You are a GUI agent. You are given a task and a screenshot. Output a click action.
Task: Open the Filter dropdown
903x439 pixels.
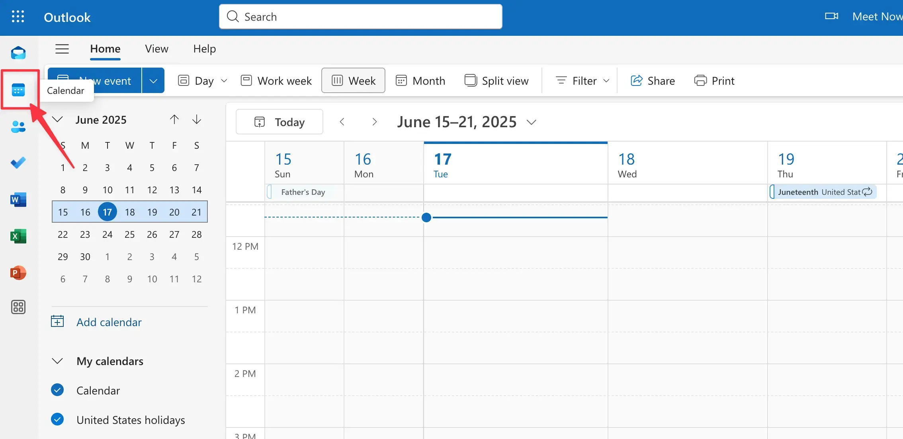[x=582, y=81]
